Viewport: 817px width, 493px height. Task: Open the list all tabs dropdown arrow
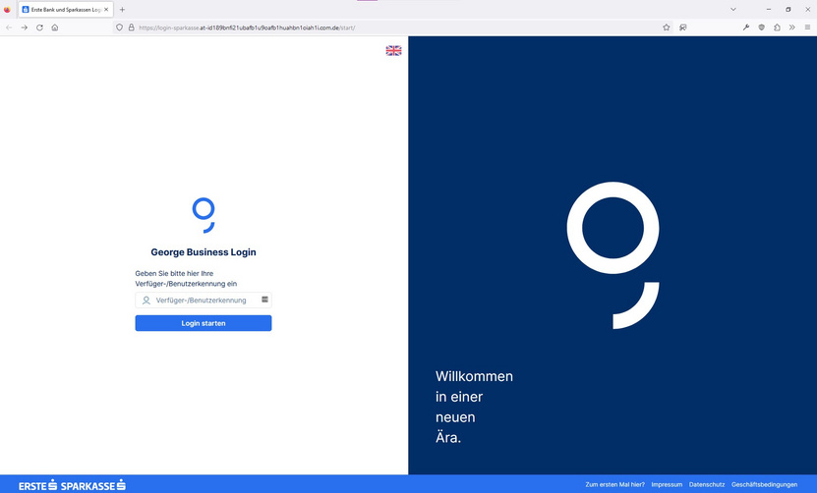pyautogui.click(x=733, y=10)
